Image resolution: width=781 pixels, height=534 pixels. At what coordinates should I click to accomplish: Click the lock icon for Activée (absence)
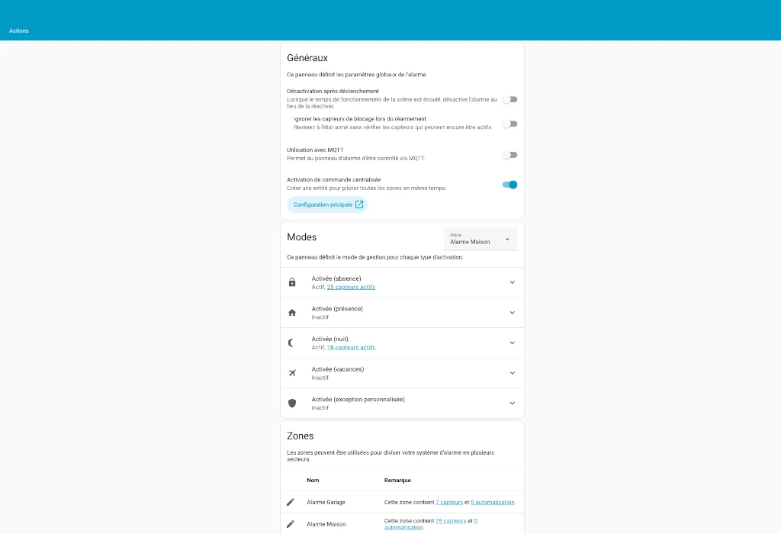292,282
